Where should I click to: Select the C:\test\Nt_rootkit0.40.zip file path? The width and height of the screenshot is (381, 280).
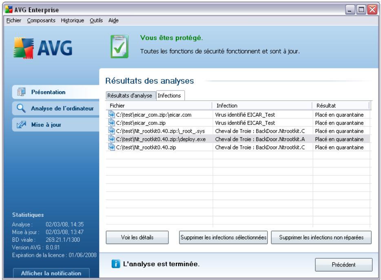click(146, 148)
